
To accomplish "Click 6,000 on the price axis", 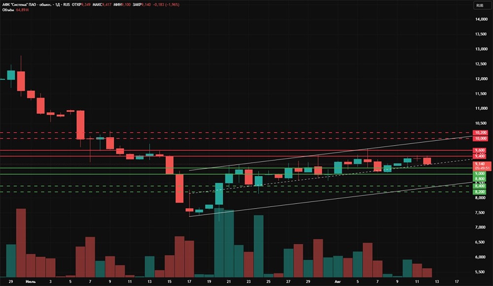I will (480, 257).
